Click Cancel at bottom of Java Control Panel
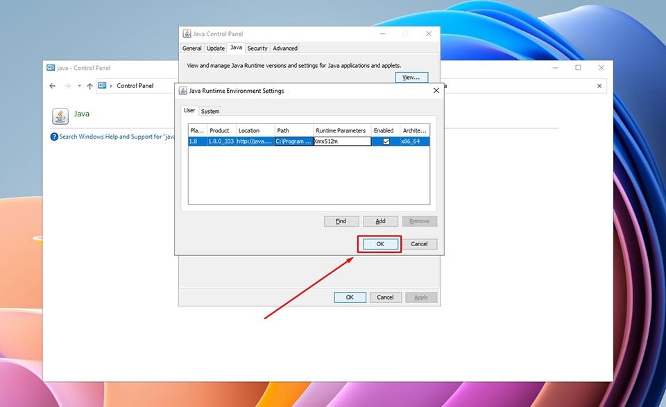This screenshot has width=666, height=407. 385,297
